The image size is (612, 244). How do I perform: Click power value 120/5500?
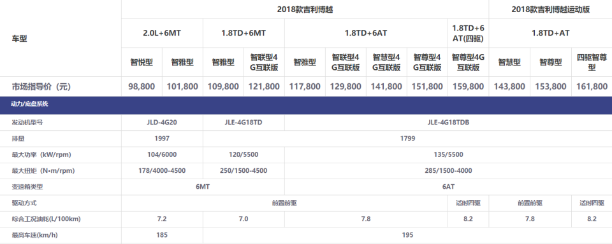tap(244, 154)
